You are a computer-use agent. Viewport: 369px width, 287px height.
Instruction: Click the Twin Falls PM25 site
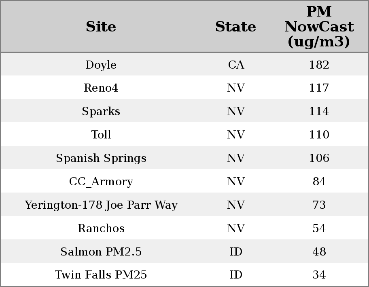pyautogui.click(x=101, y=275)
